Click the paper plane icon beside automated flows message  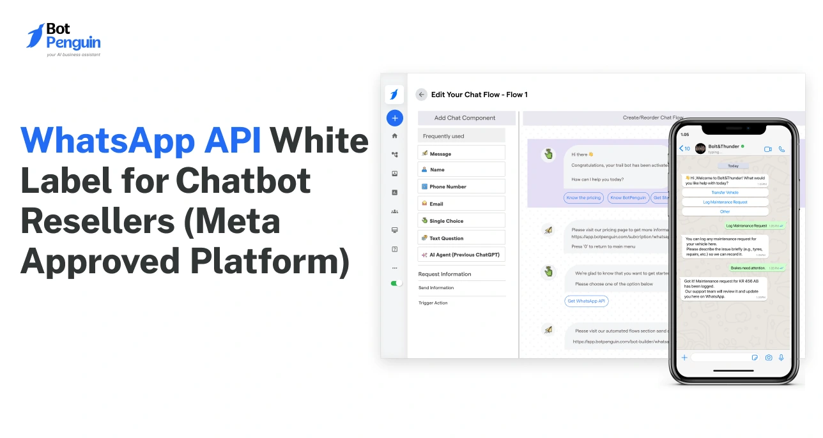548,330
